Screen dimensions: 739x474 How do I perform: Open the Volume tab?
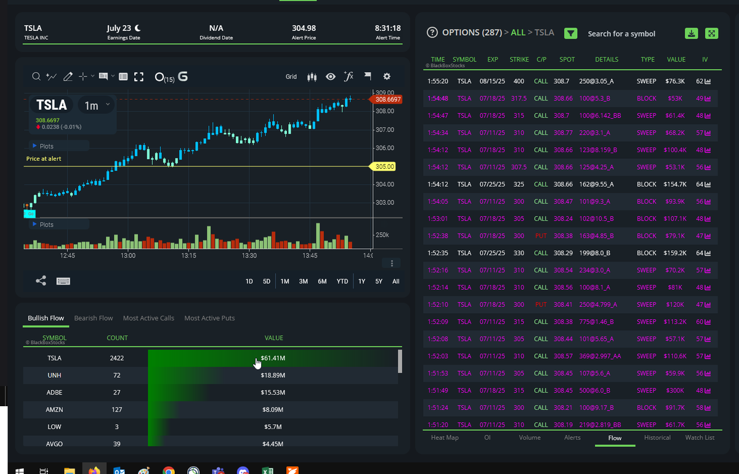(530, 438)
